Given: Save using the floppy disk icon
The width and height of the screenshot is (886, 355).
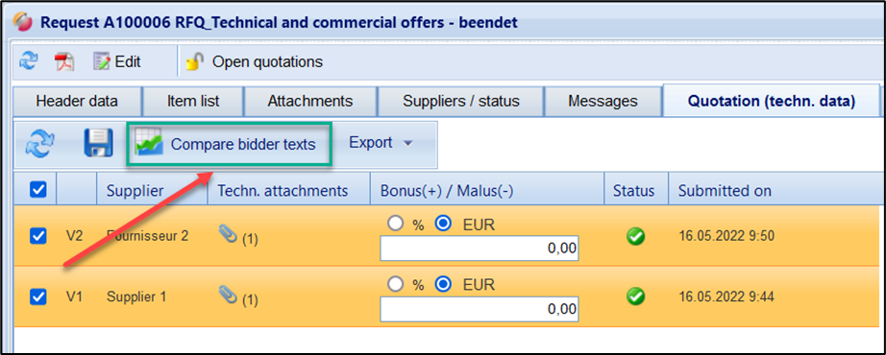Looking at the screenshot, I should (x=99, y=143).
